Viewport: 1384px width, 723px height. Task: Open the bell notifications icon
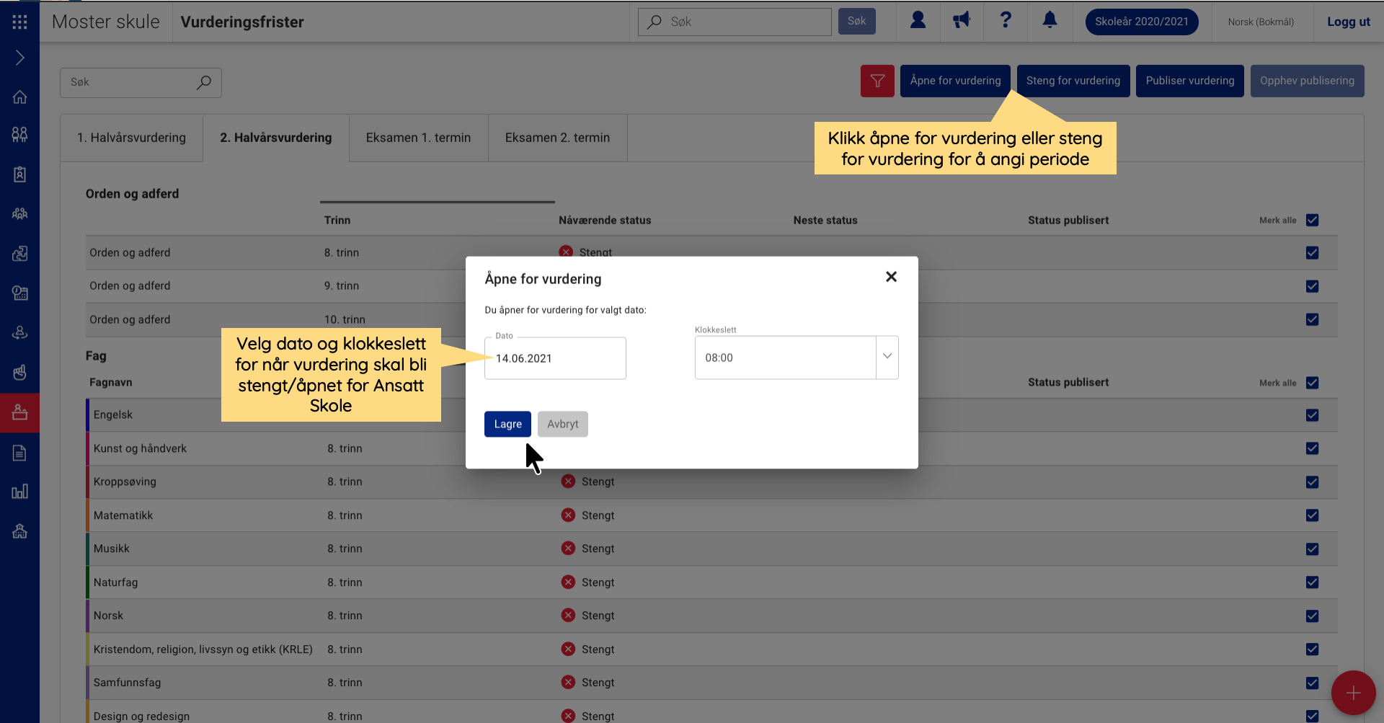click(1050, 20)
